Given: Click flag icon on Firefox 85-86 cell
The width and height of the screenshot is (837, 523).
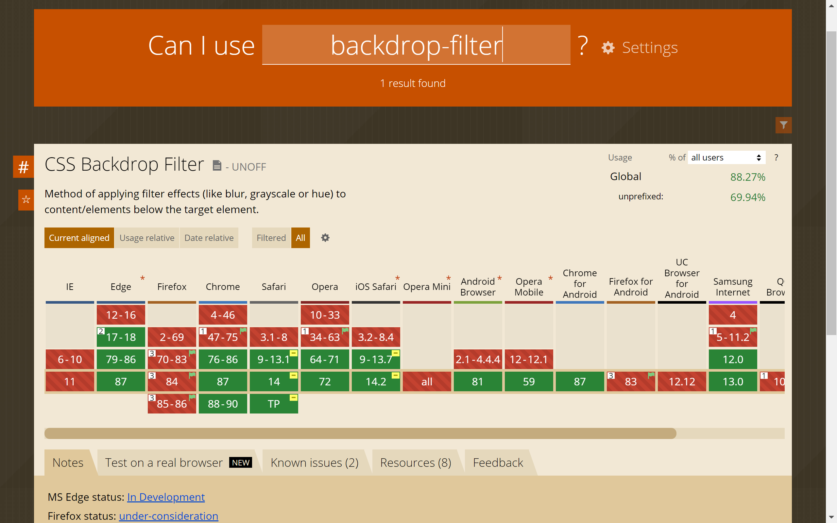Looking at the screenshot, I should (193, 397).
